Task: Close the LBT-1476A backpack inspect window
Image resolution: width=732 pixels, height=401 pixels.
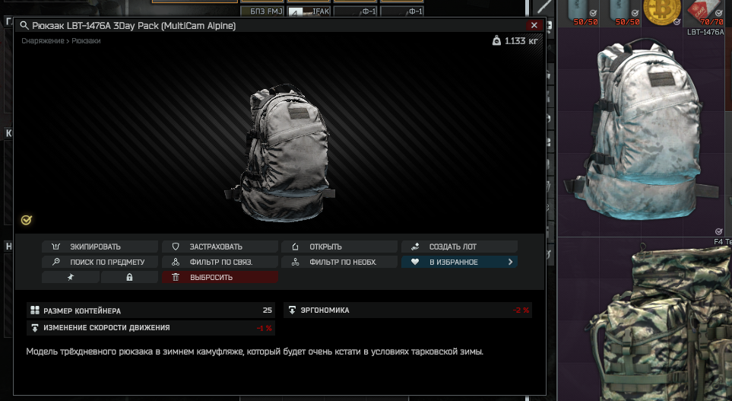Action: tap(534, 25)
